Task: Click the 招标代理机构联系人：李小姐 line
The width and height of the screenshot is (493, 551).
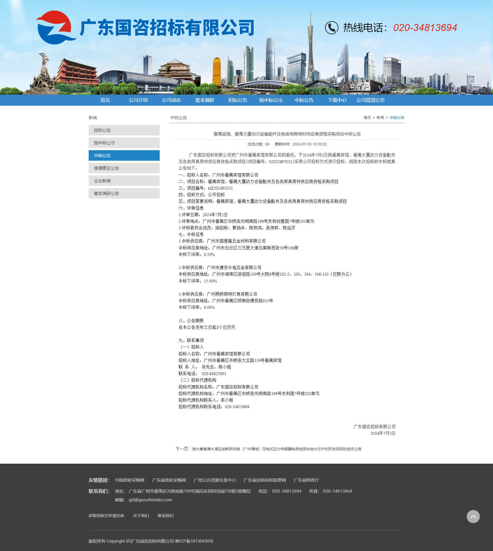Action: (x=206, y=400)
